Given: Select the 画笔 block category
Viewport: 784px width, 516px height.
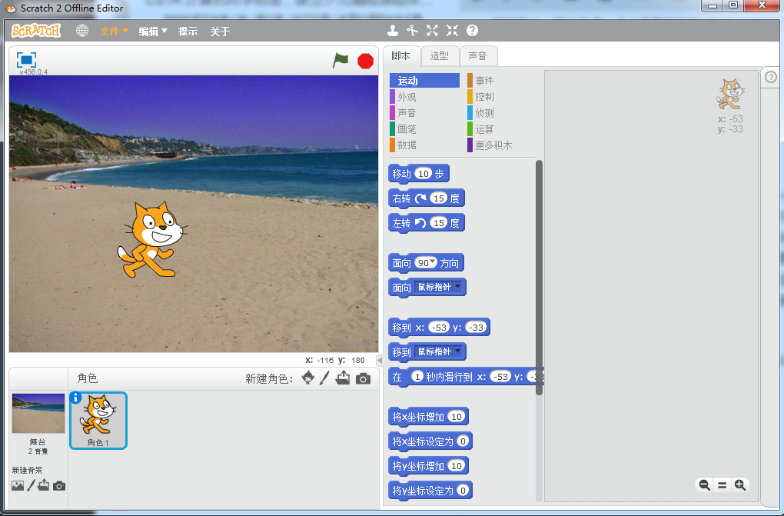Looking at the screenshot, I should (424, 129).
